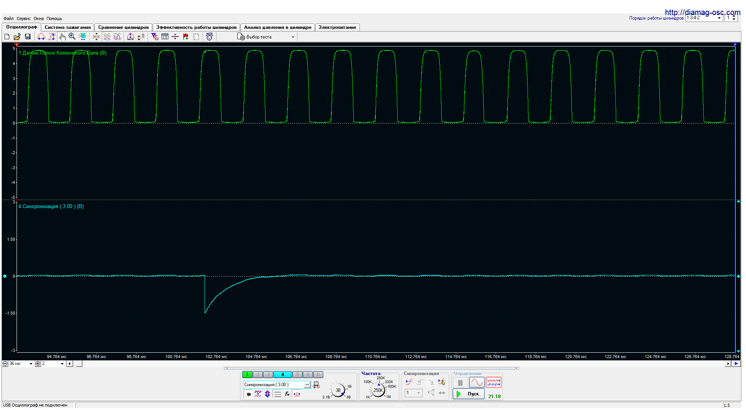Activate the hand pan tool
This screenshot has height=410, width=746.
(62, 37)
